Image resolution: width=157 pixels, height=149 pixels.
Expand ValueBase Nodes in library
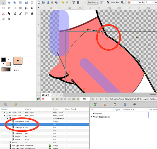pyautogui.click(x=91, y=117)
